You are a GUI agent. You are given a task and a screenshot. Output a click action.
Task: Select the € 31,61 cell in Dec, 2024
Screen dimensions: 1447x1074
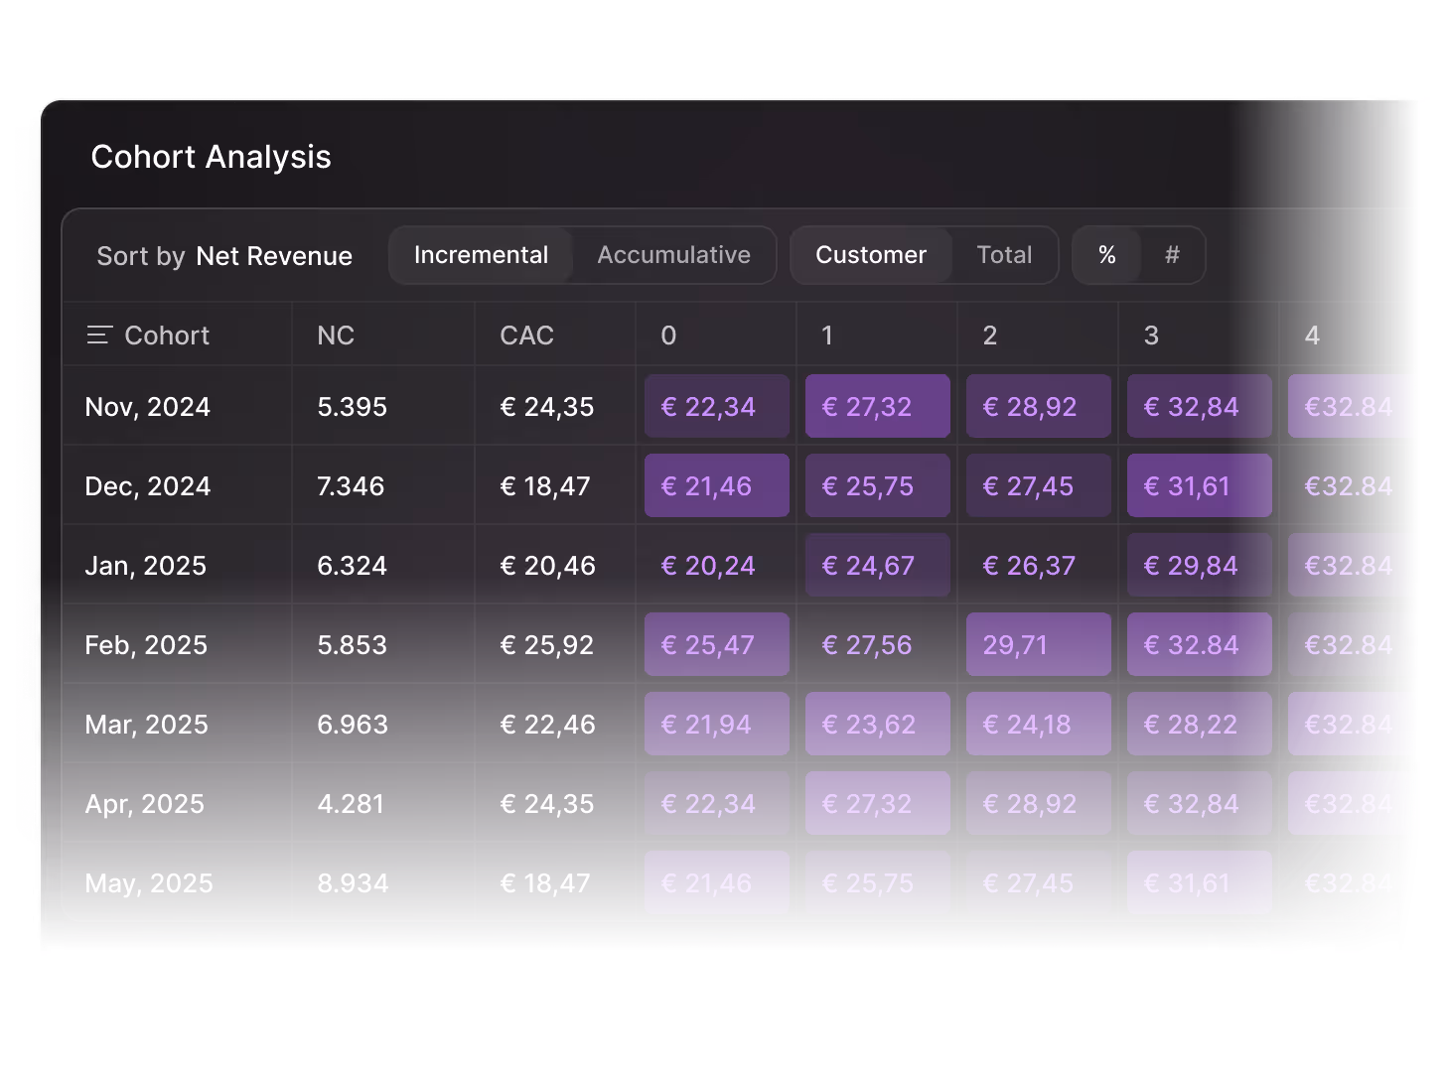(1199, 485)
